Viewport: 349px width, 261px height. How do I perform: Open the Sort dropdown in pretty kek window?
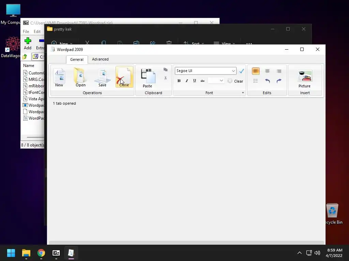tap(194, 43)
